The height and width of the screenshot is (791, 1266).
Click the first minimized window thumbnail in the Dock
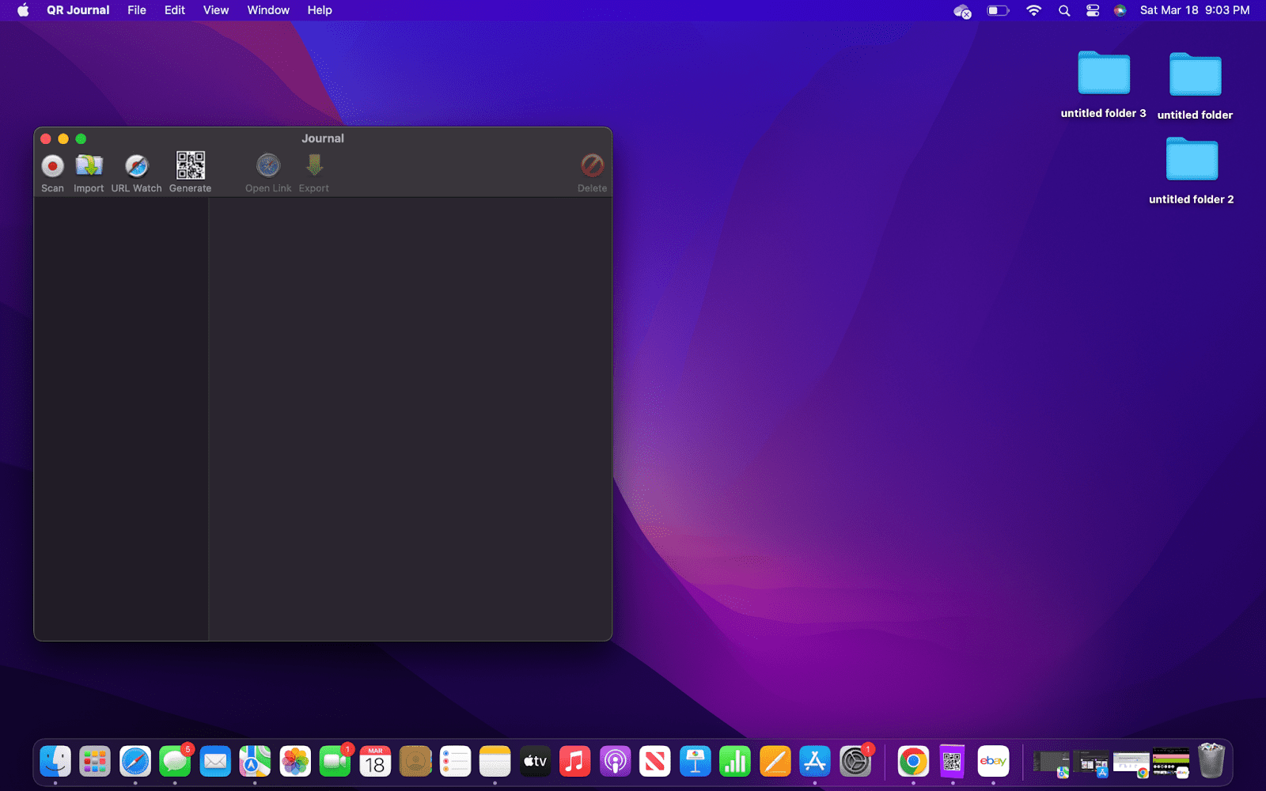(1052, 763)
